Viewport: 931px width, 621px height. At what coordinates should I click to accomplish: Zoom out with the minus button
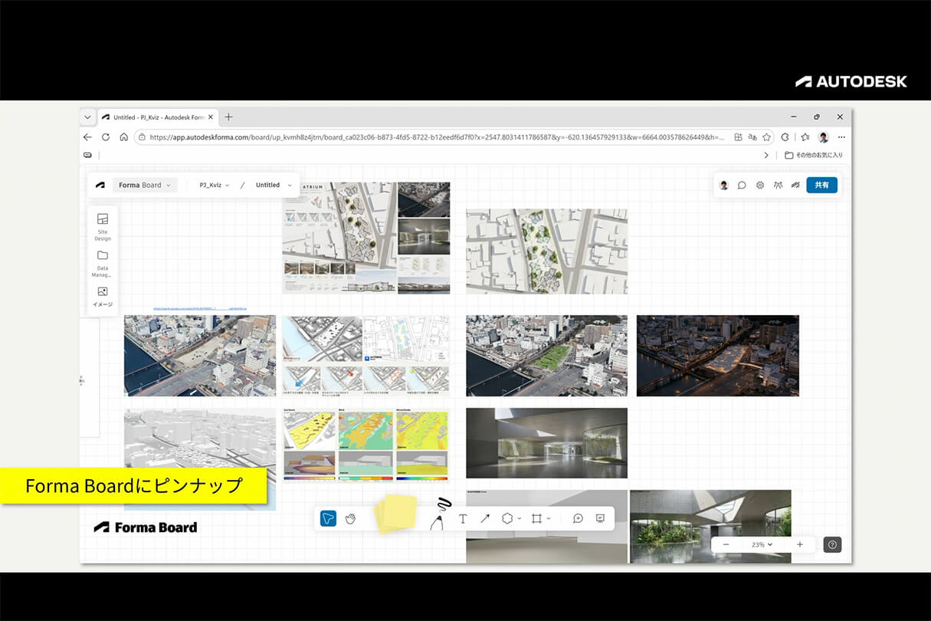(726, 544)
